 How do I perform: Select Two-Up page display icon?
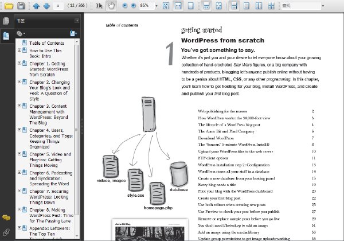coord(259,6)
